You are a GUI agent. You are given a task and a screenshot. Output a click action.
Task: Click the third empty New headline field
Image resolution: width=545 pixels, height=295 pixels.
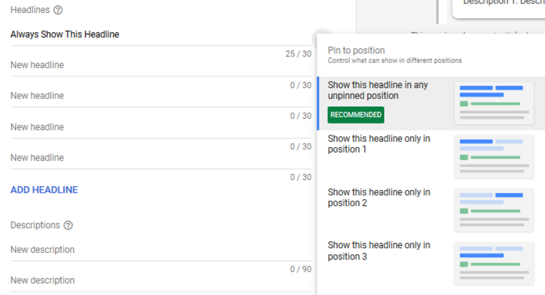coord(136,127)
